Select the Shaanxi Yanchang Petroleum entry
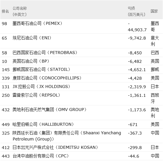The image size is (163, 165). pos(67,136)
